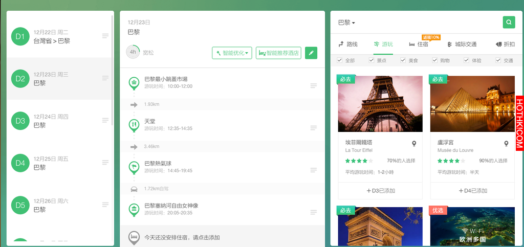Click the 返现10% badge

tap(431, 37)
